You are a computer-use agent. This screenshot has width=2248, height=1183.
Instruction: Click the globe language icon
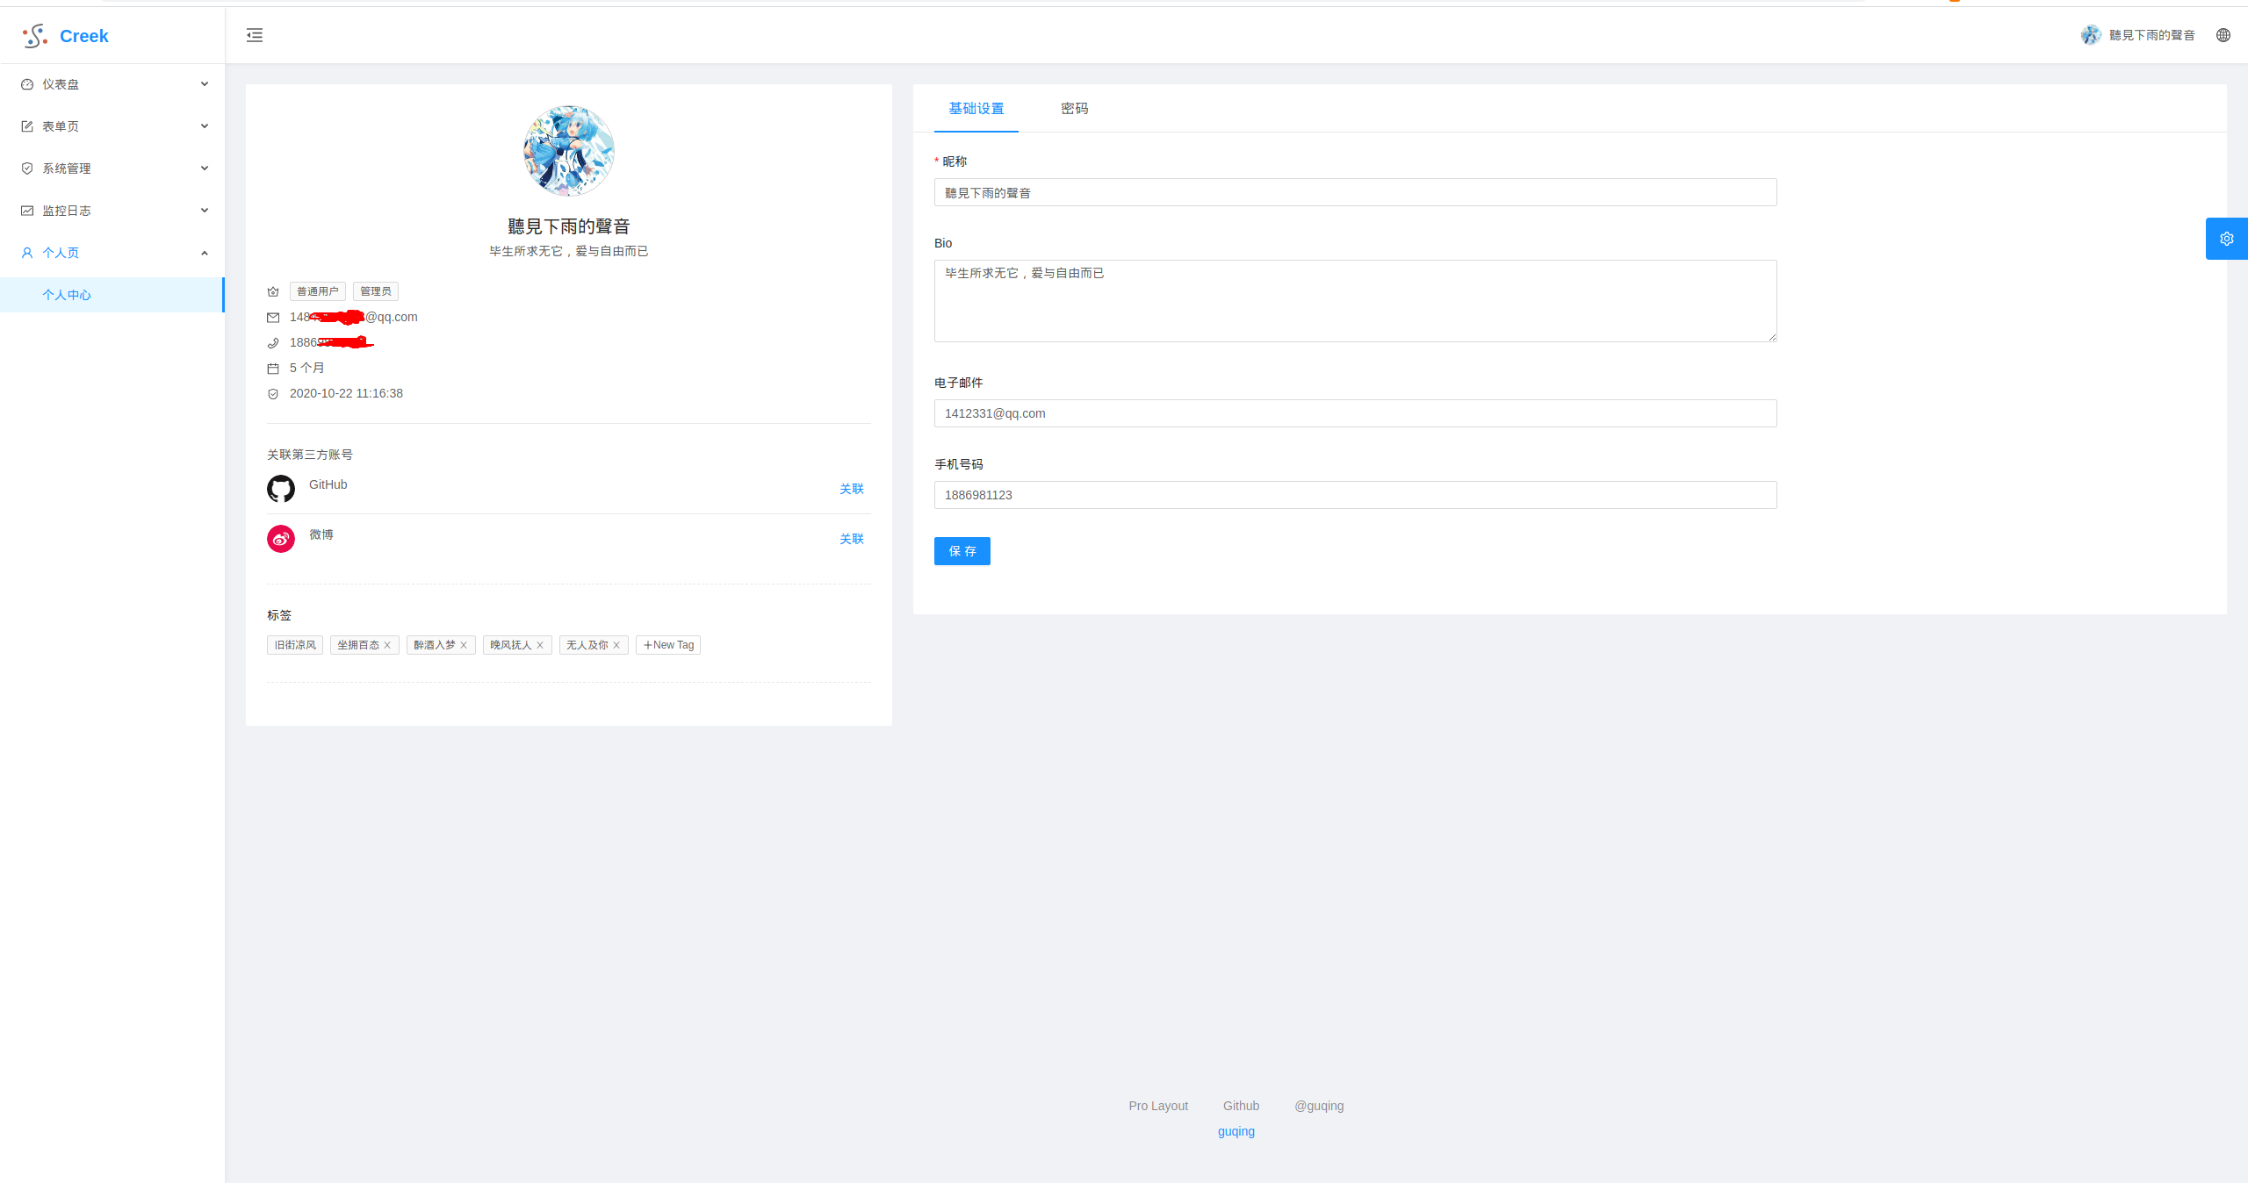click(x=2223, y=35)
